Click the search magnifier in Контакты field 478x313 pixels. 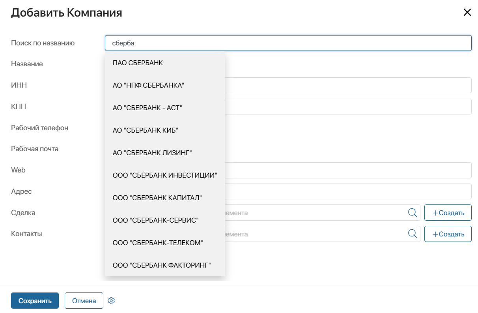click(x=413, y=234)
